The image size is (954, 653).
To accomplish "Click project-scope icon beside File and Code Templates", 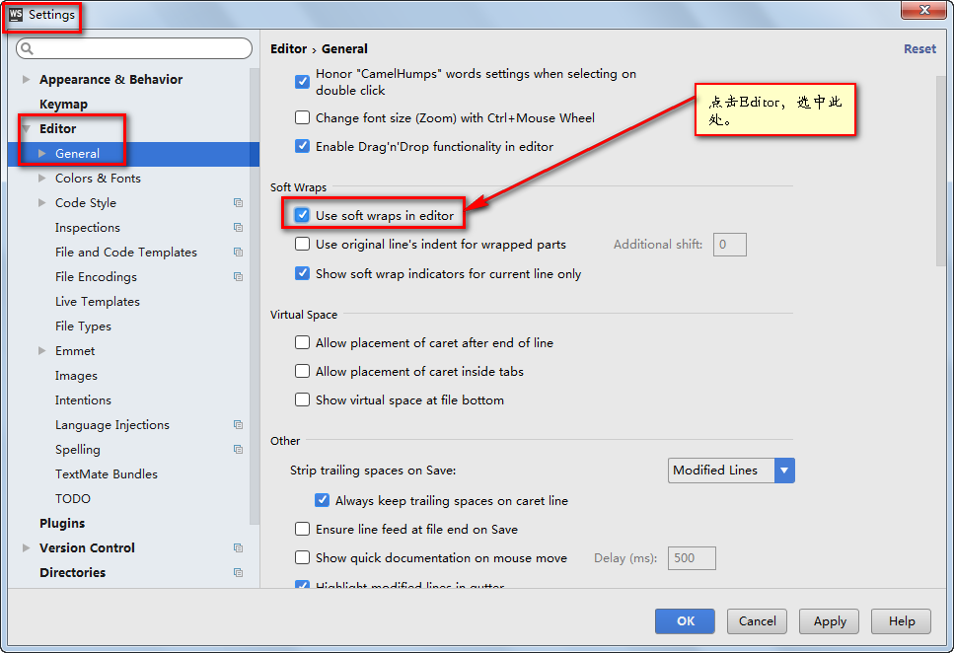I will 238,252.
